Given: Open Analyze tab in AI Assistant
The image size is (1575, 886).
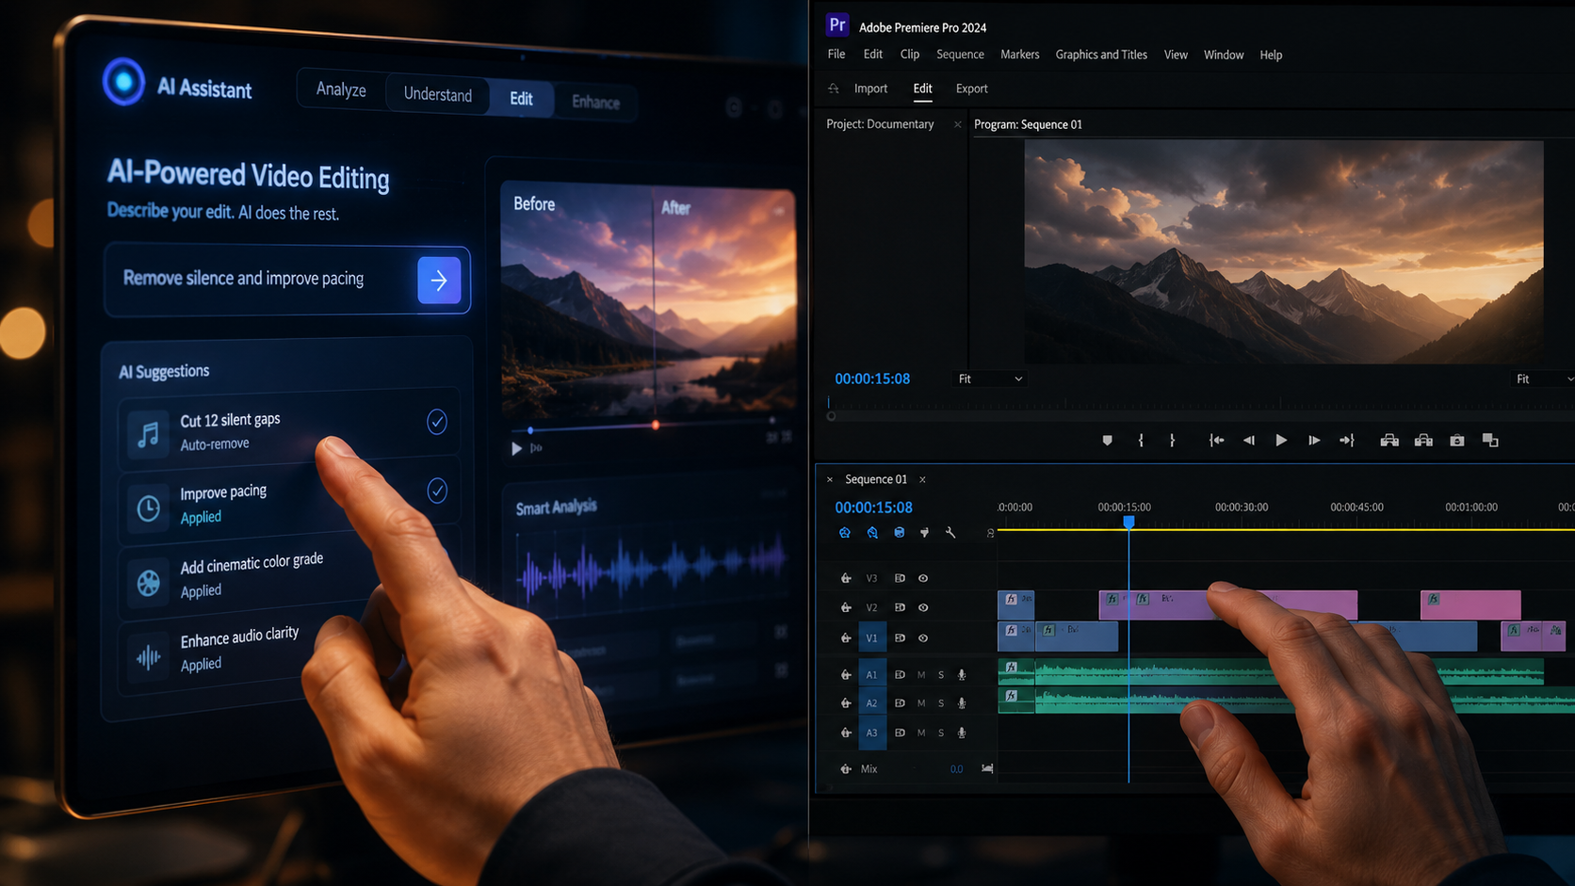Looking at the screenshot, I should (341, 89).
